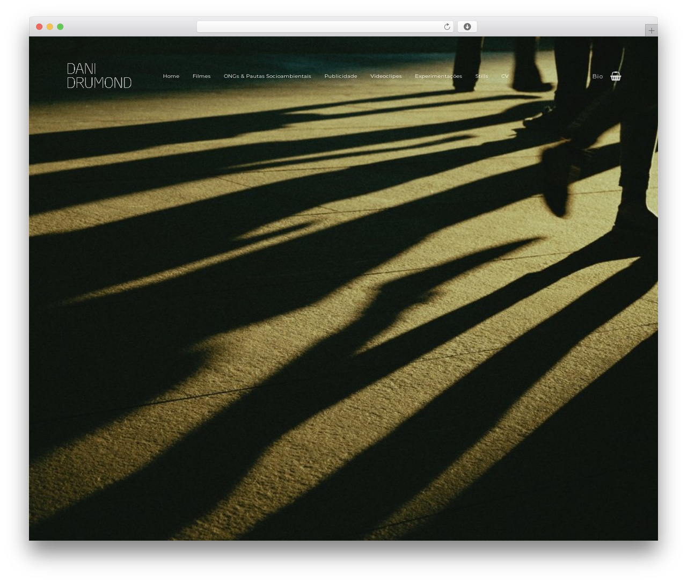Screen dimensions: 687x582
Task: Go to the Home menu item
Action: [x=171, y=76]
